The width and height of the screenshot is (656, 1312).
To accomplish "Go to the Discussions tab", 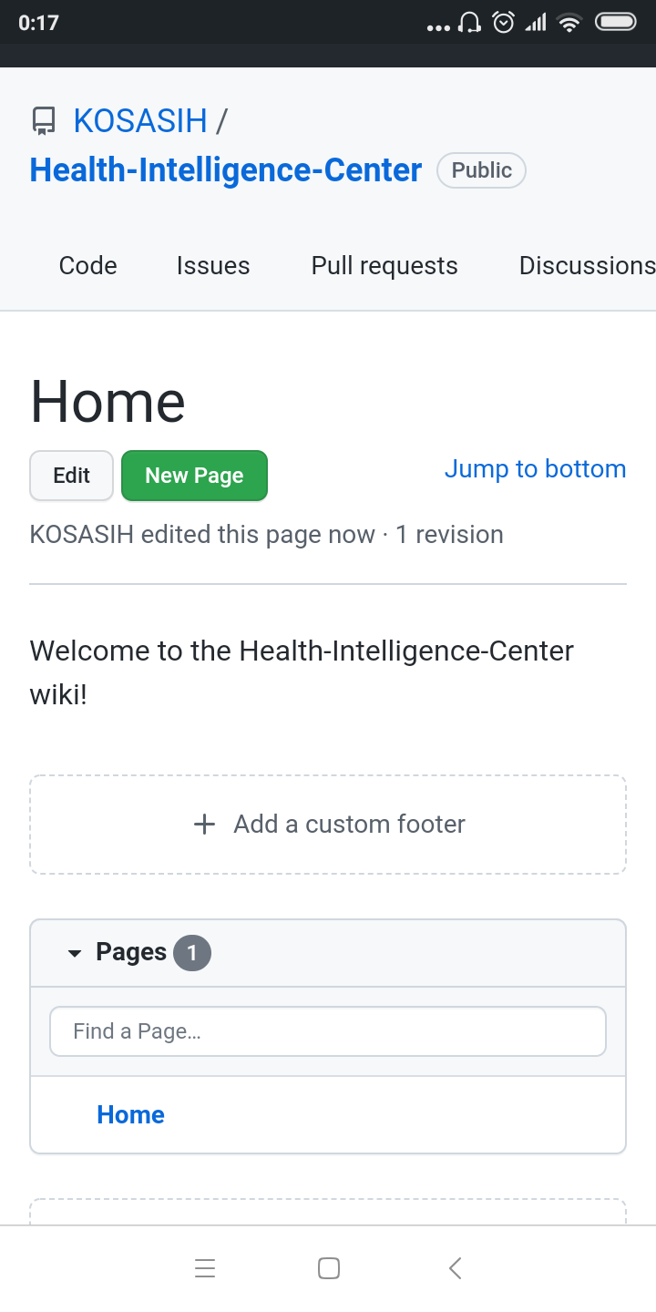I will tap(587, 266).
